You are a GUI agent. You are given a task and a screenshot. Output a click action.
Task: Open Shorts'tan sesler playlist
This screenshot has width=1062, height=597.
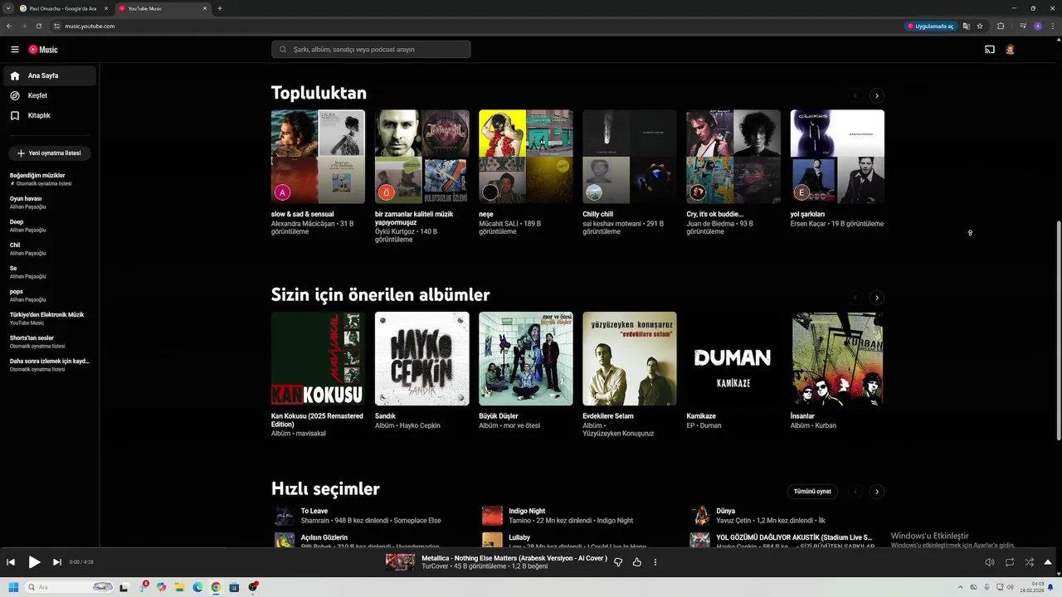pyautogui.click(x=50, y=342)
